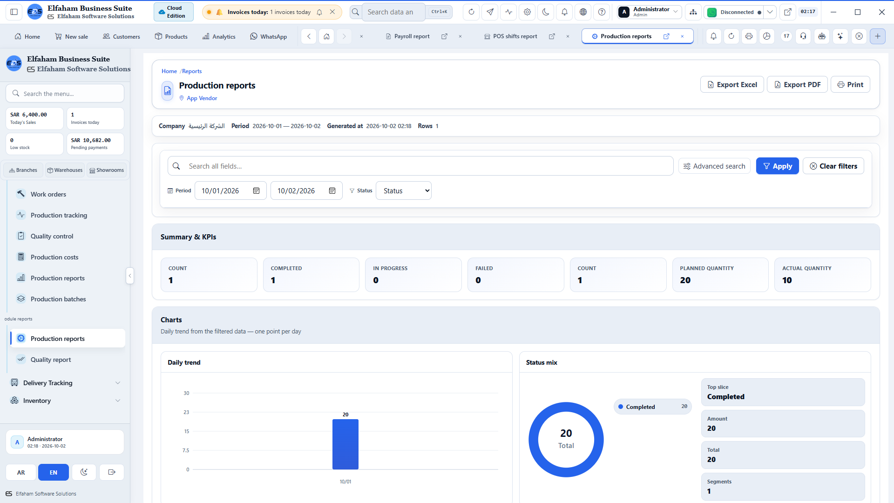Open calendar picker for 10/02/2026 date

(332, 191)
